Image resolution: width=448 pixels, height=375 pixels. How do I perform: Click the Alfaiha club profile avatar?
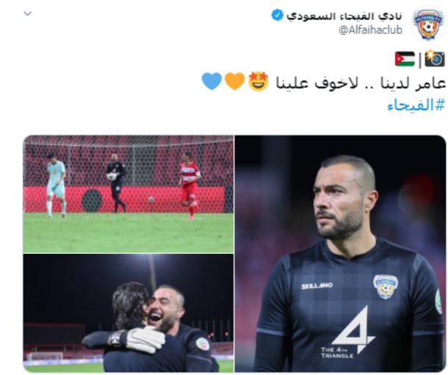427,24
